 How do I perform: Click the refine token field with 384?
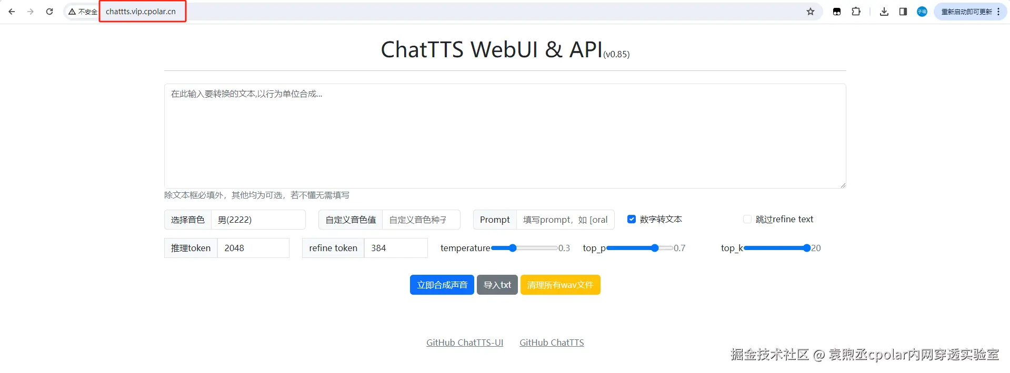pos(396,248)
